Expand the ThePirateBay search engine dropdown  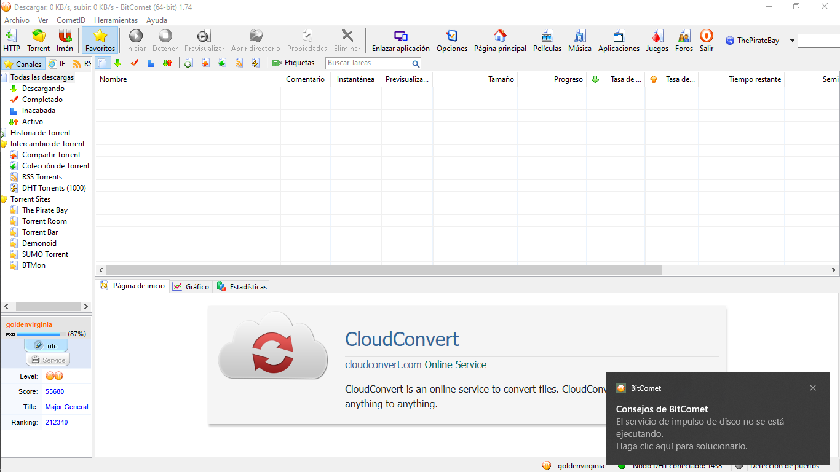(792, 41)
